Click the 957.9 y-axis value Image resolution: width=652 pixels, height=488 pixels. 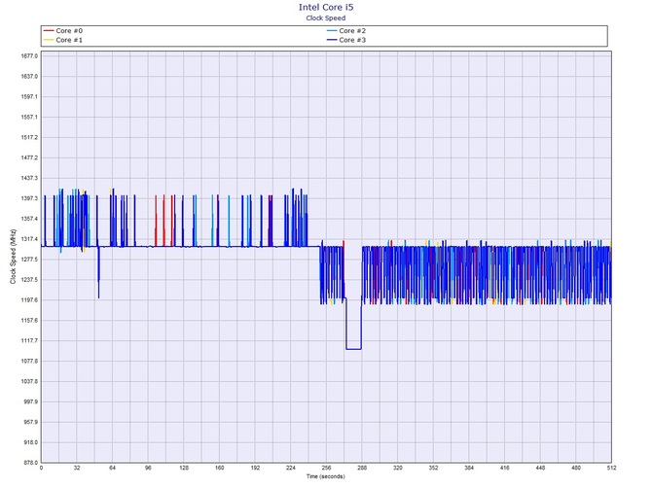coord(30,422)
